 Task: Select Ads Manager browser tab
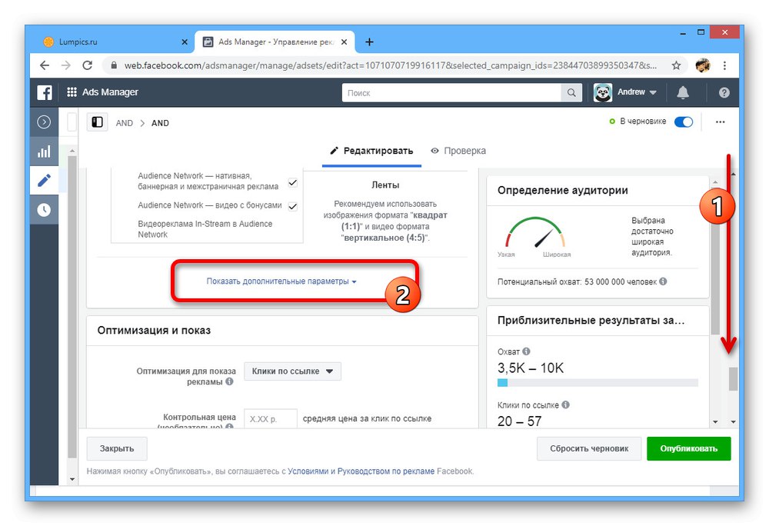click(275, 42)
